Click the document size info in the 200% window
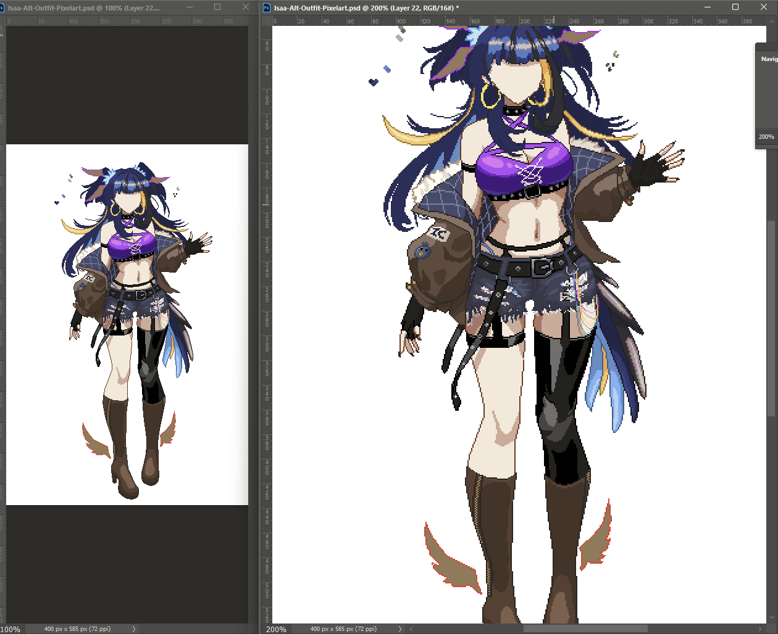Viewport: 778px width, 634px height. click(343, 629)
